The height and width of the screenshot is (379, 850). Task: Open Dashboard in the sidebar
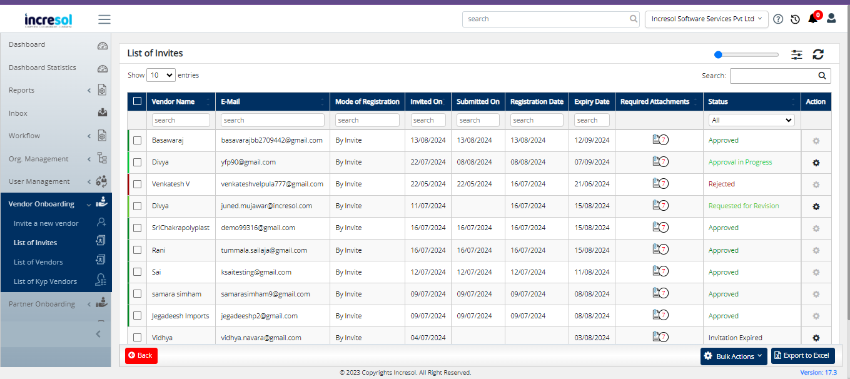(x=56, y=44)
